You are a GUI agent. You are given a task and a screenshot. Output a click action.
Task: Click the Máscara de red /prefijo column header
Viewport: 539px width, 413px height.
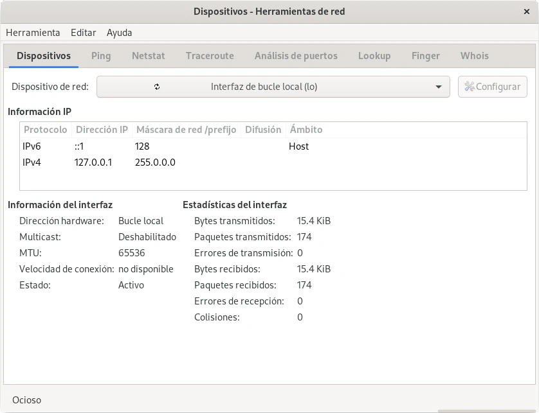point(186,130)
